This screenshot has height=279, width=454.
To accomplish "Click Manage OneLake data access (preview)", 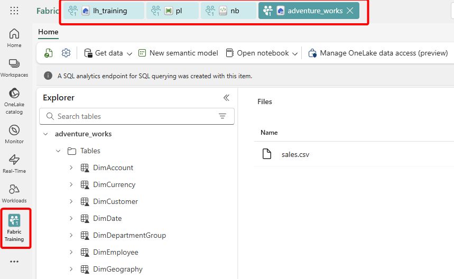I will (378, 53).
